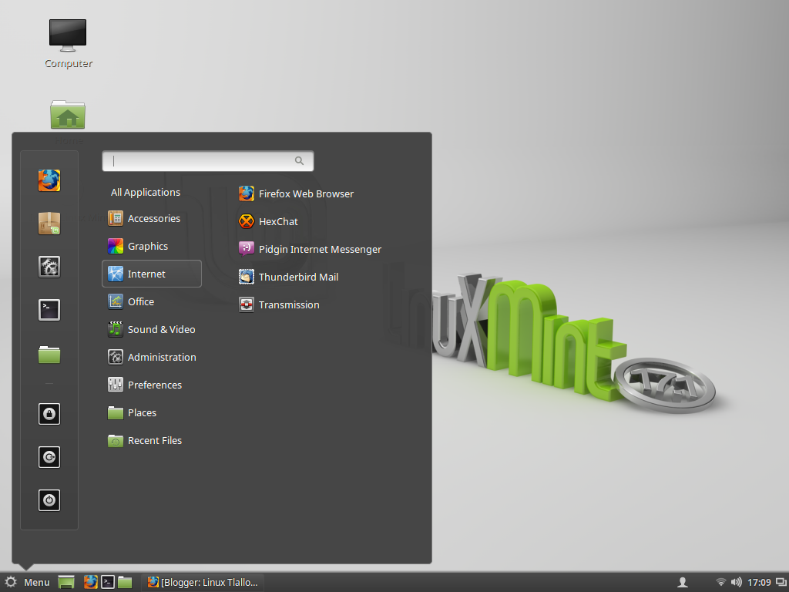
Task: Open the Software Manager sidebar icon
Action: click(49, 223)
